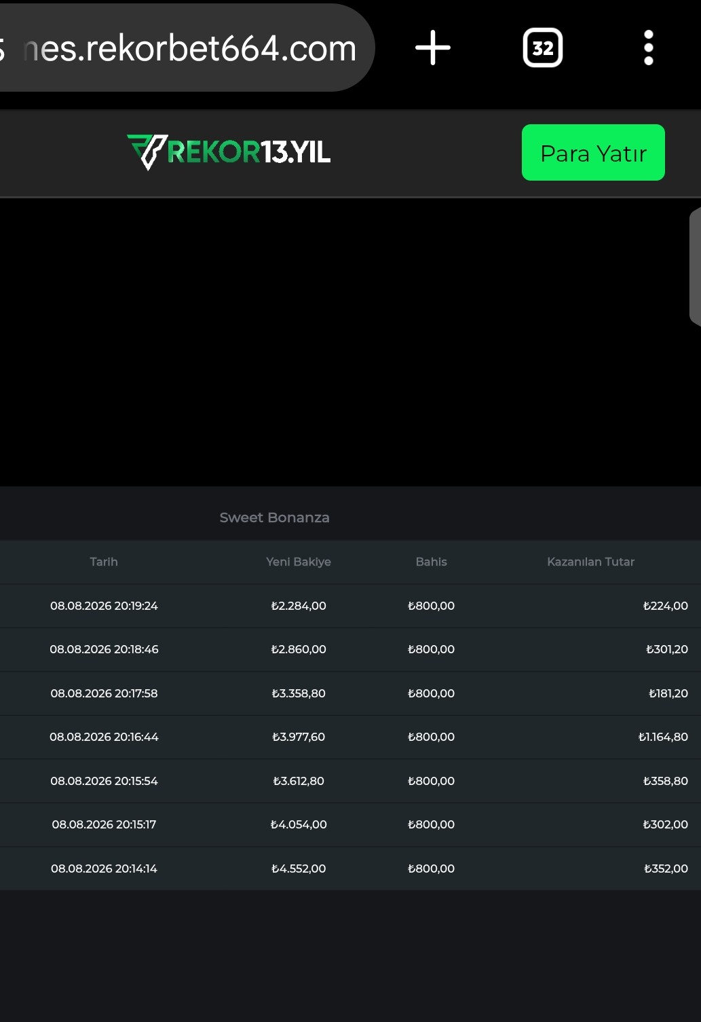Select balance ₺4.054,00
Screen dimensions: 701x1022
(299, 824)
